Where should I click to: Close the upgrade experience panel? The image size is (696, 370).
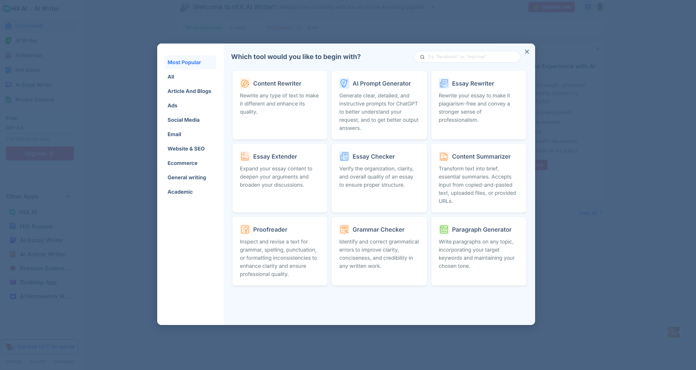[x=598, y=49]
